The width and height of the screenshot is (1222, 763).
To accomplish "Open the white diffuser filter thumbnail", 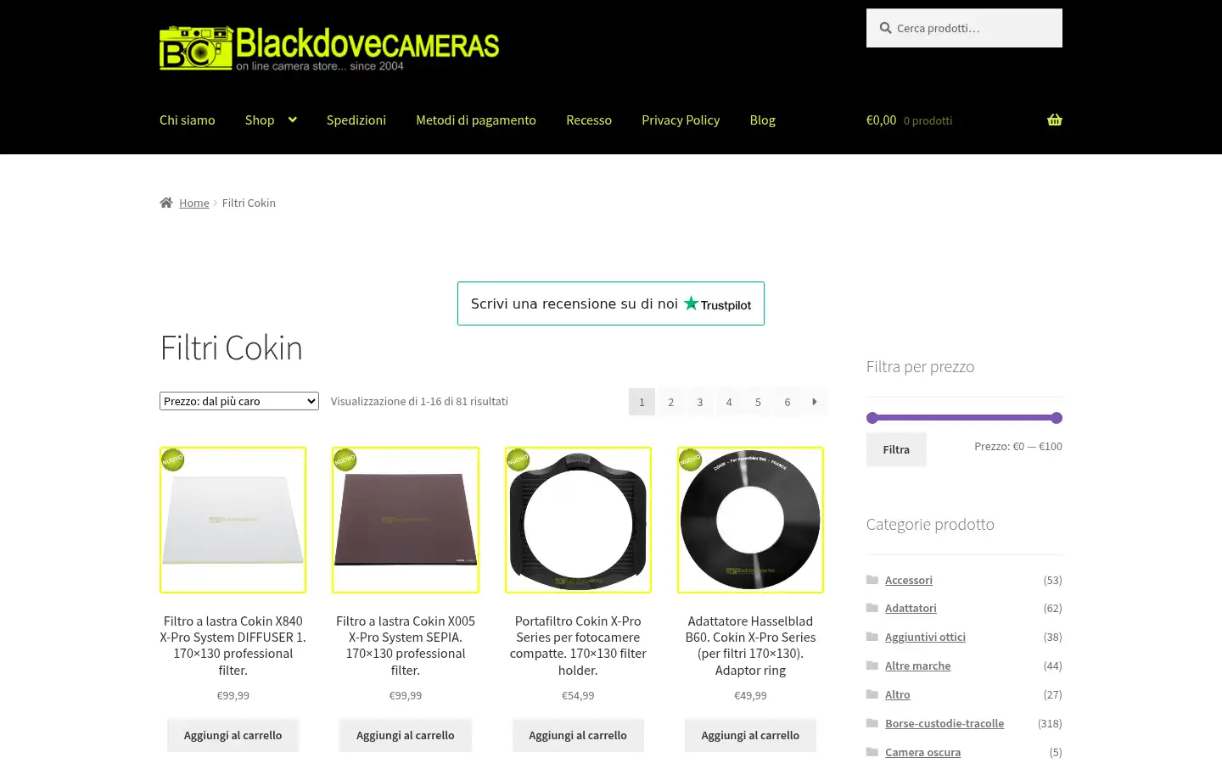I will click(233, 520).
